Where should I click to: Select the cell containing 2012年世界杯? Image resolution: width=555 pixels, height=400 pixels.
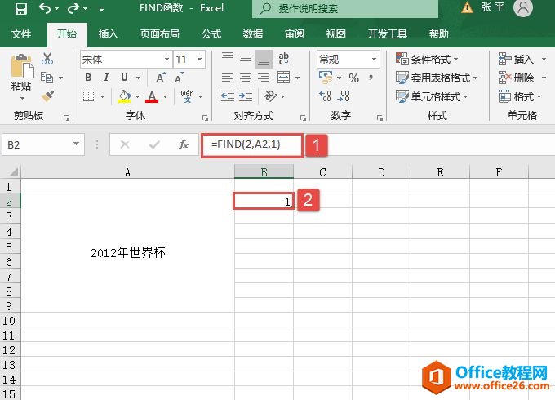[x=128, y=252]
